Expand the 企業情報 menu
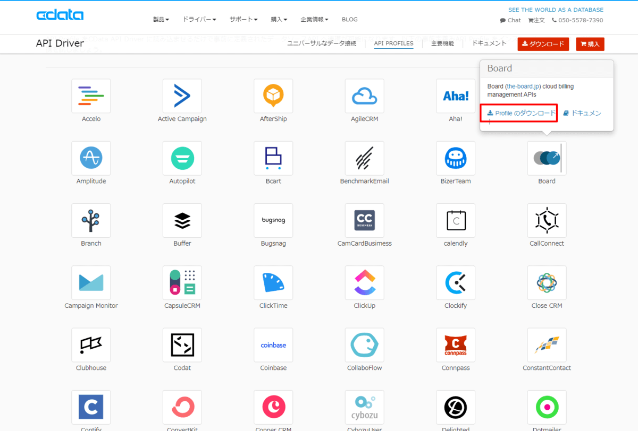638x431 pixels. tap(314, 20)
